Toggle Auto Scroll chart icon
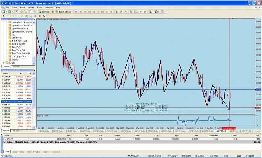 pos(140,12)
